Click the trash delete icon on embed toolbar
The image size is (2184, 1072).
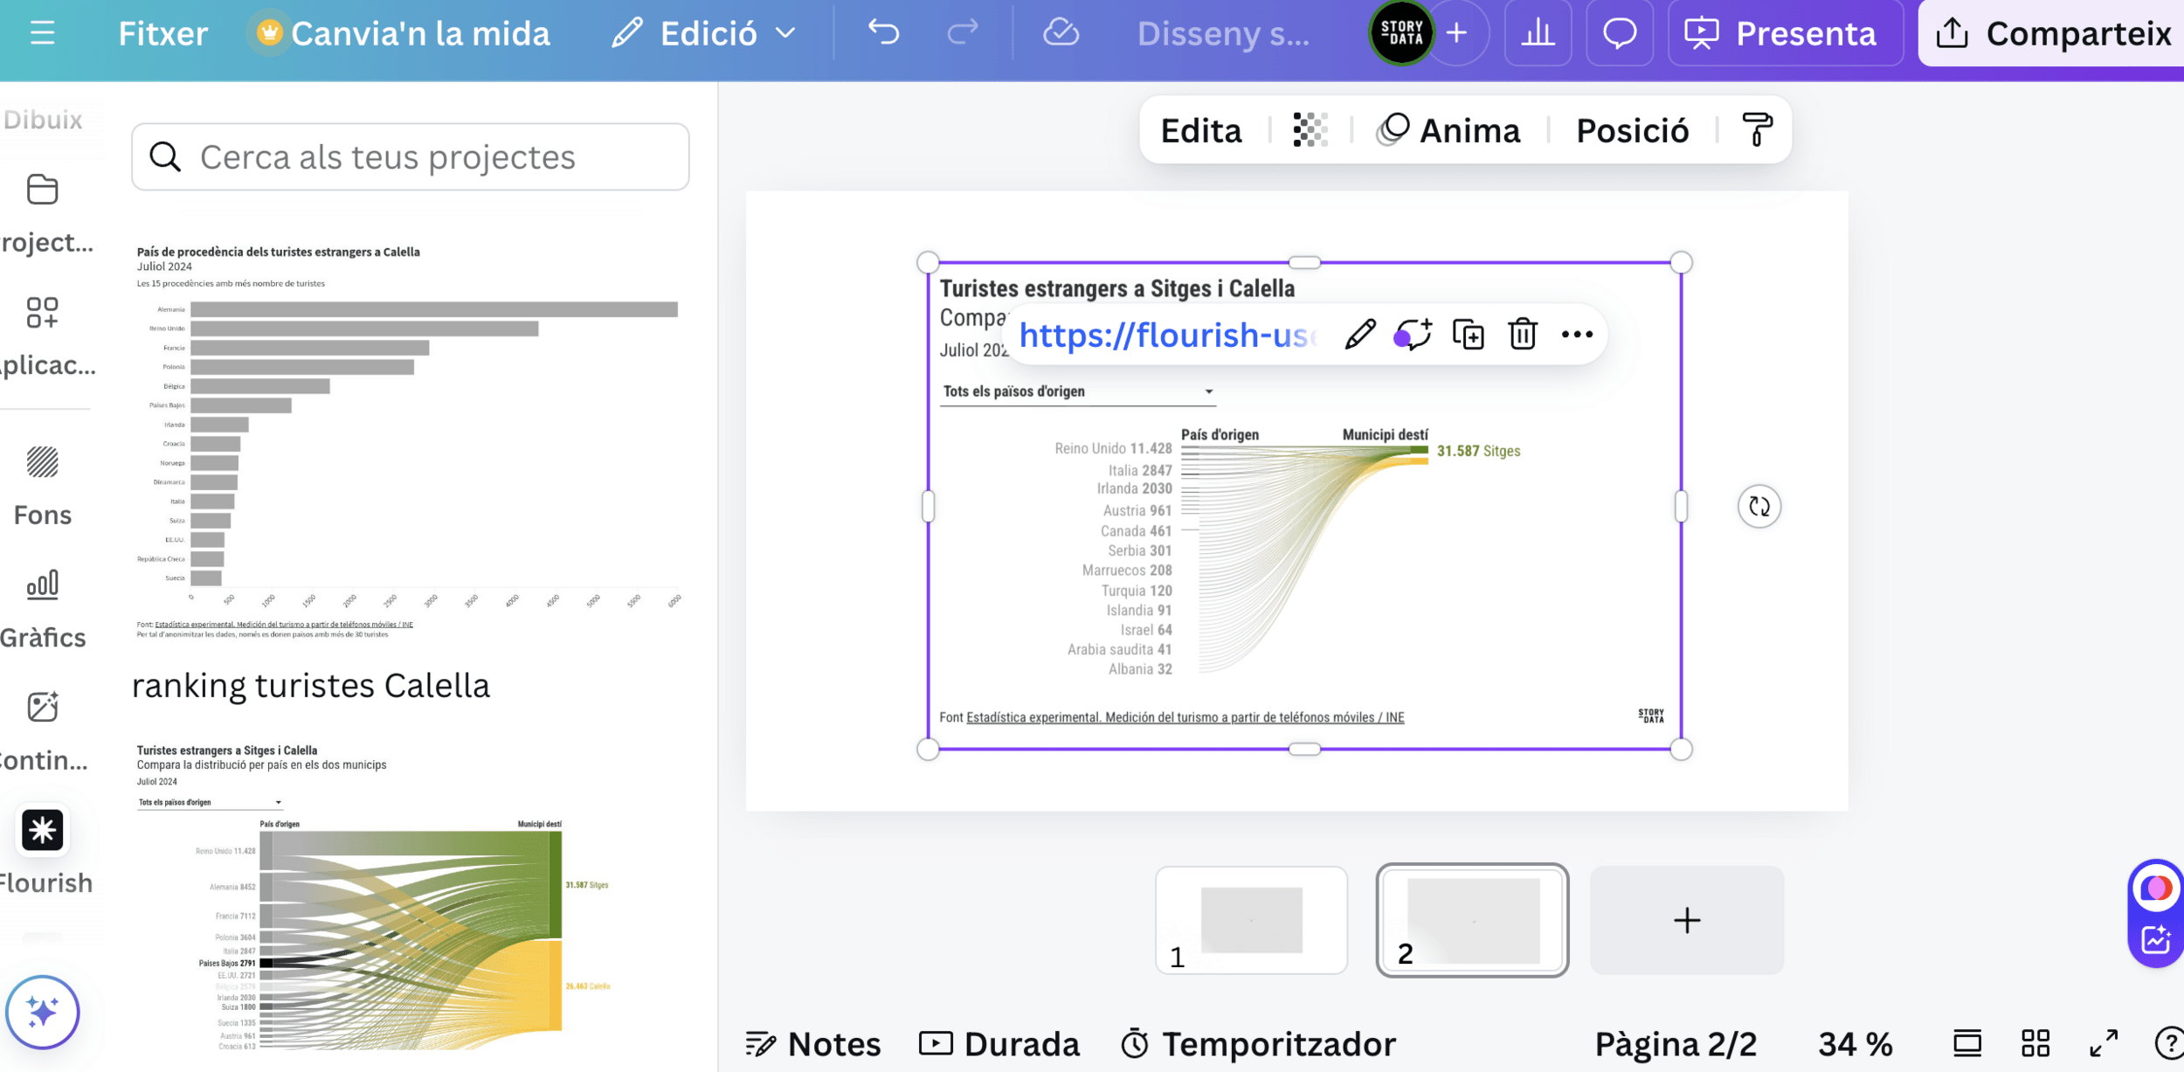coord(1522,334)
